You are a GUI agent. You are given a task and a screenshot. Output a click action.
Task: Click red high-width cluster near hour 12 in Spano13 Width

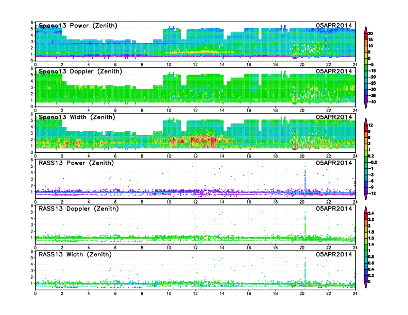tap(203, 141)
